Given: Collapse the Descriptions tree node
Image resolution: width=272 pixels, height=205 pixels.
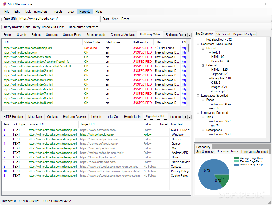Looking at the screenshot, I should pos(203,130).
